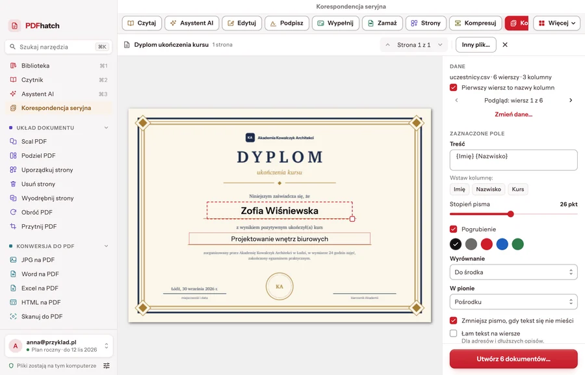Open Biblioteka from the sidebar
The width and height of the screenshot is (585, 375).
point(58,66)
